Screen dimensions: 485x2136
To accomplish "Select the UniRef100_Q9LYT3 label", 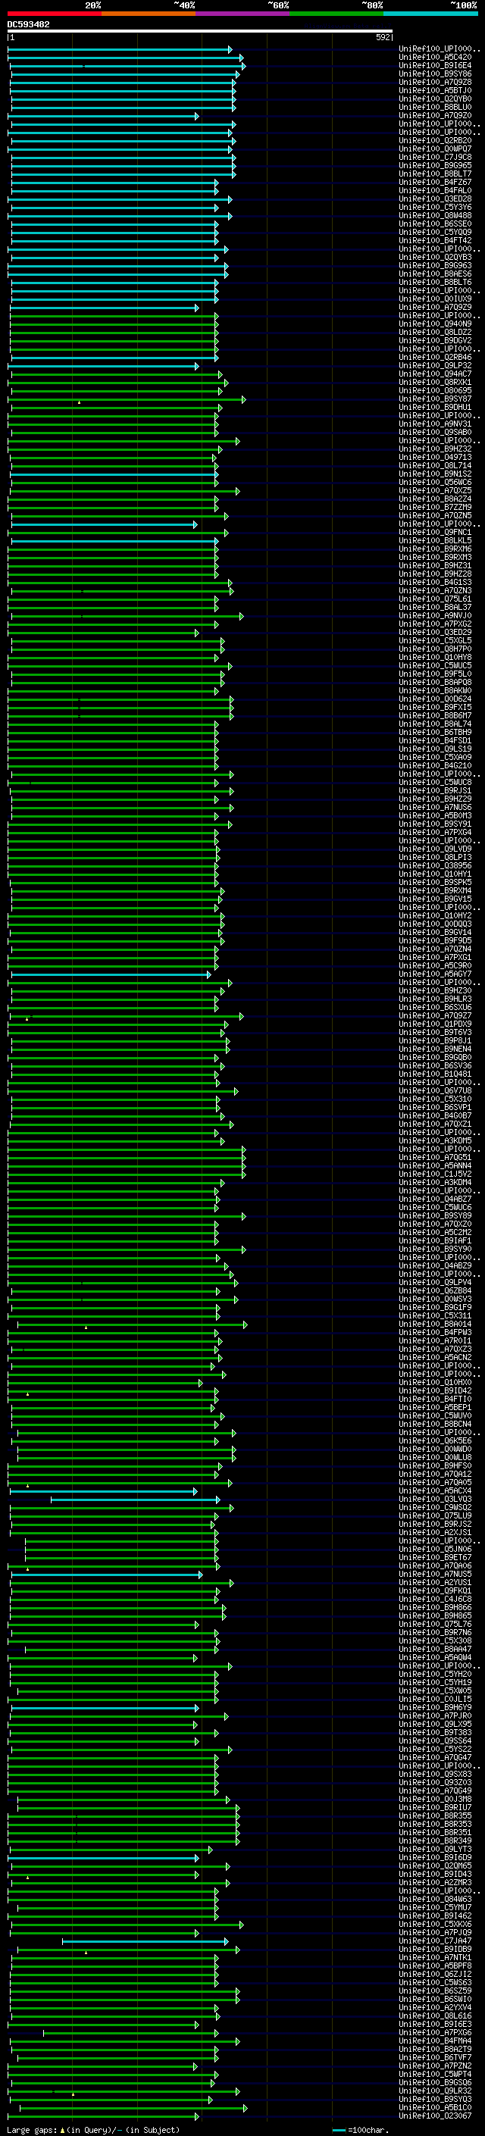I will click(x=435, y=1849).
